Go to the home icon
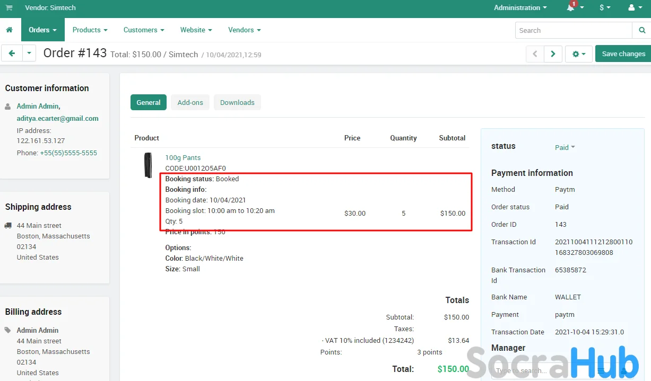This screenshot has height=381, width=651. click(10, 30)
